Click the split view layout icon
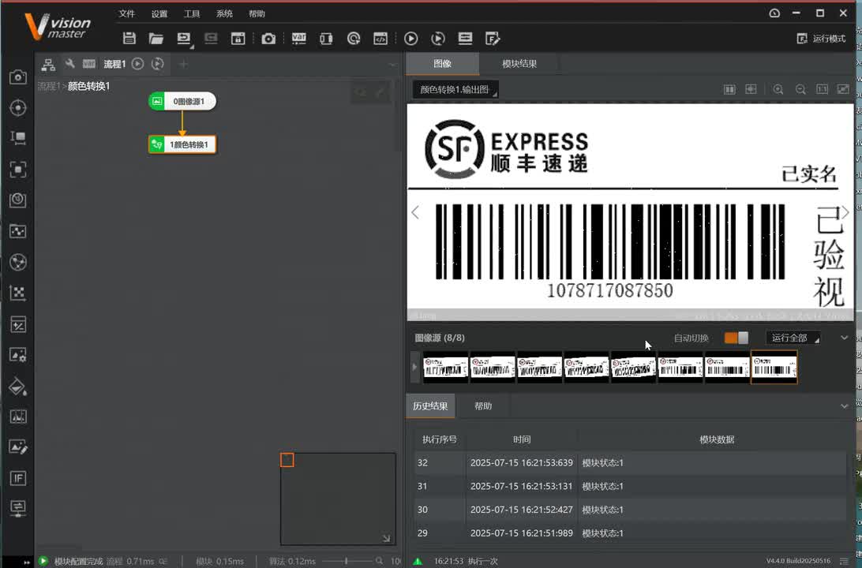The height and width of the screenshot is (568, 862). click(x=729, y=90)
